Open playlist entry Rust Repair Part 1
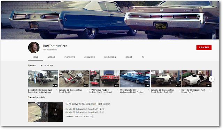 (x=84, y=109)
